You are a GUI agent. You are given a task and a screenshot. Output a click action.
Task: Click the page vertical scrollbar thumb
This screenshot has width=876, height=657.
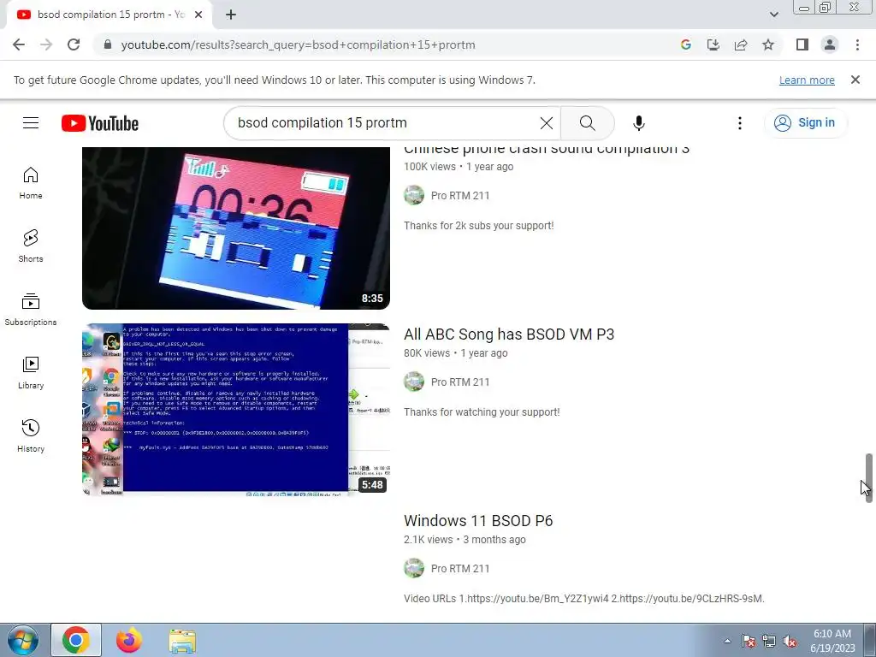click(869, 477)
